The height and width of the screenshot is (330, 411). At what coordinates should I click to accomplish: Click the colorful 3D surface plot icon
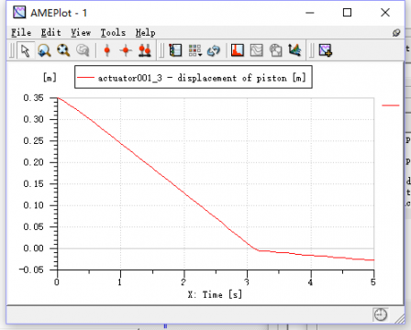pos(294,50)
